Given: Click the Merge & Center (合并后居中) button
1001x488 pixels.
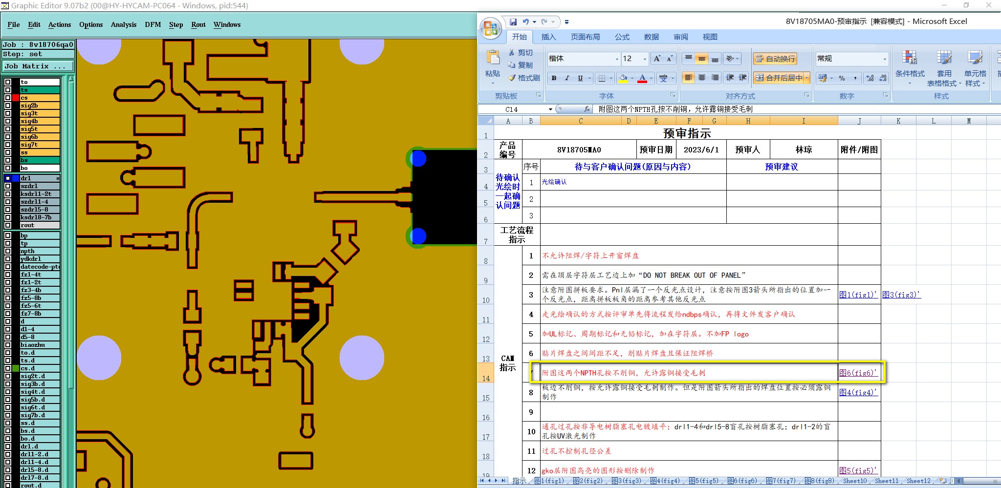Looking at the screenshot, I should [779, 78].
